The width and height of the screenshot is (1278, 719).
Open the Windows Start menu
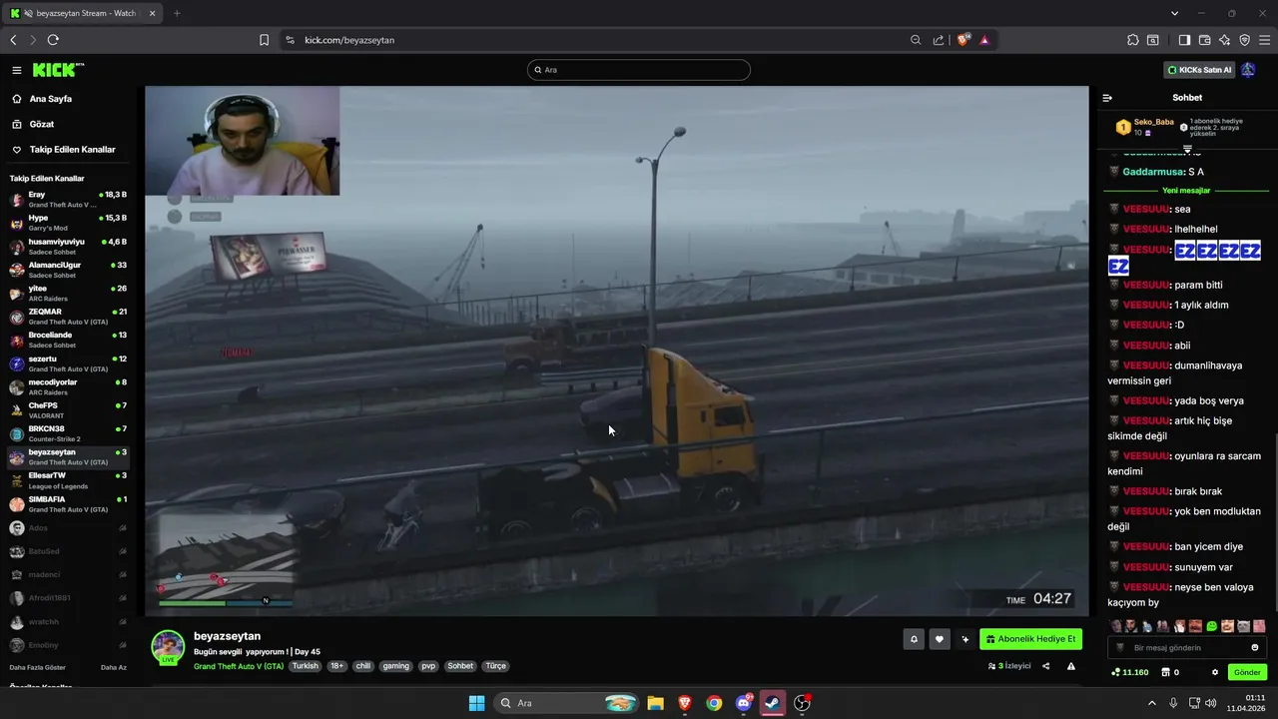(x=476, y=703)
